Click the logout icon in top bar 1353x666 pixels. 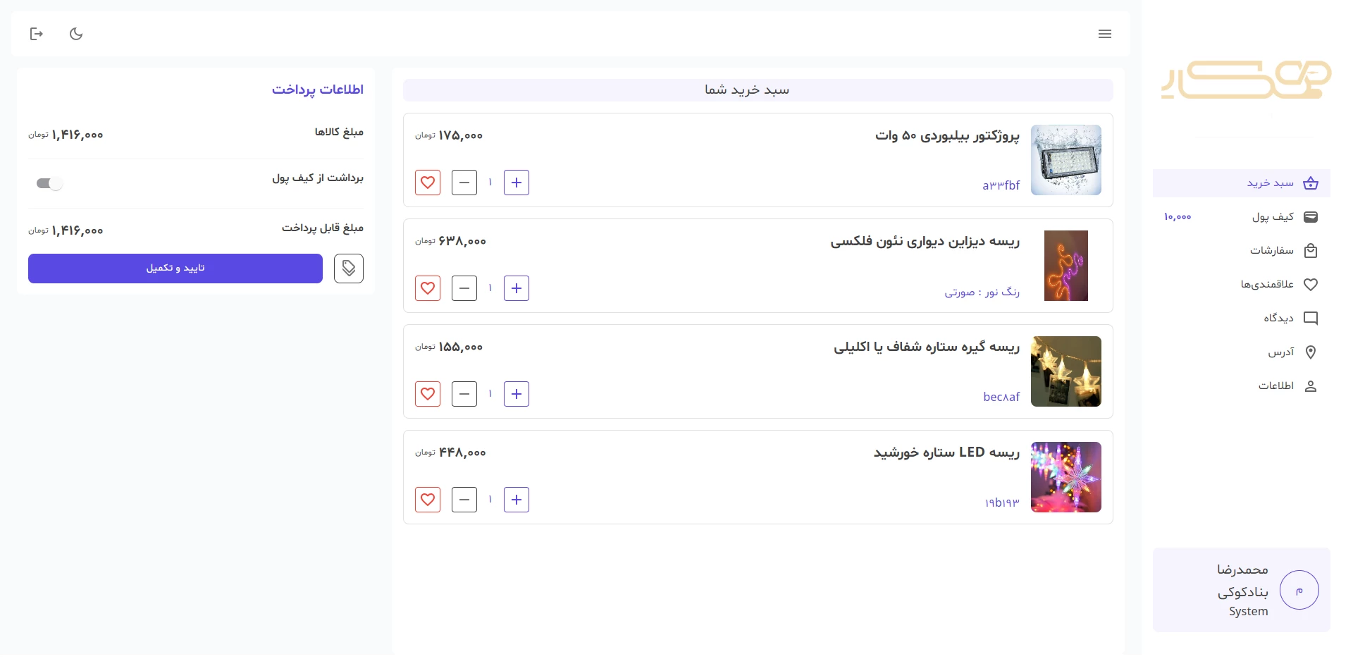[37, 34]
